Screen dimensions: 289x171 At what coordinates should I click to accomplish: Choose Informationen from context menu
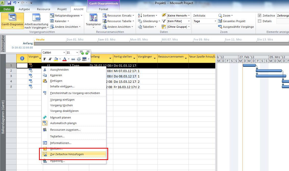click(74, 143)
